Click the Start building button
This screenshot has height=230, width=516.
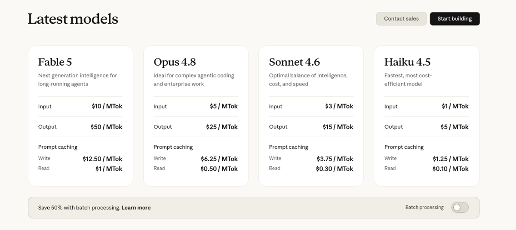tap(455, 19)
